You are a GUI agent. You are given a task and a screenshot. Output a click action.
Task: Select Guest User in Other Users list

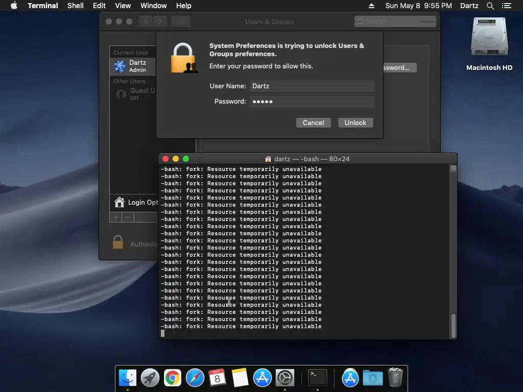[133, 94]
